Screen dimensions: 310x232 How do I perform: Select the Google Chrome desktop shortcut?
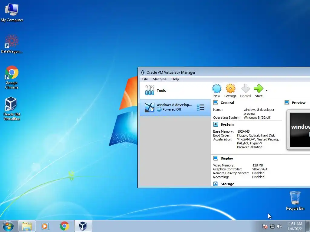pyautogui.click(x=12, y=77)
